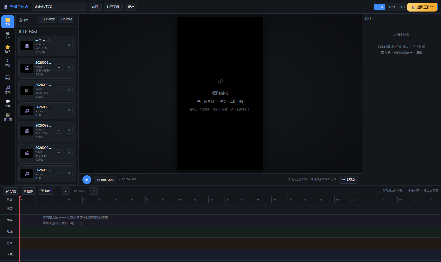441x262 pixels.
Task: Click the 删除 delete tool in timeline toolbar
Action: pos(29,191)
